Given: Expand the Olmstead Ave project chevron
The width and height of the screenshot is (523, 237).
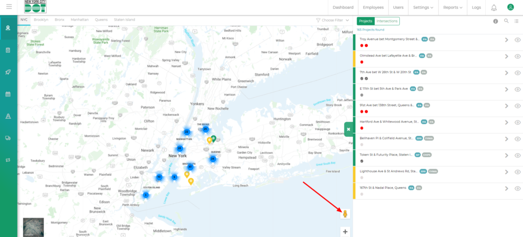Looking at the screenshot, I should click(x=506, y=56).
